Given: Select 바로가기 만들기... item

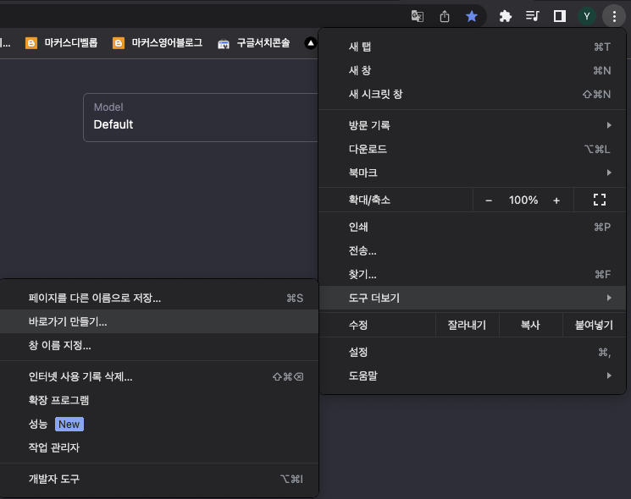Looking at the screenshot, I should [159, 322].
